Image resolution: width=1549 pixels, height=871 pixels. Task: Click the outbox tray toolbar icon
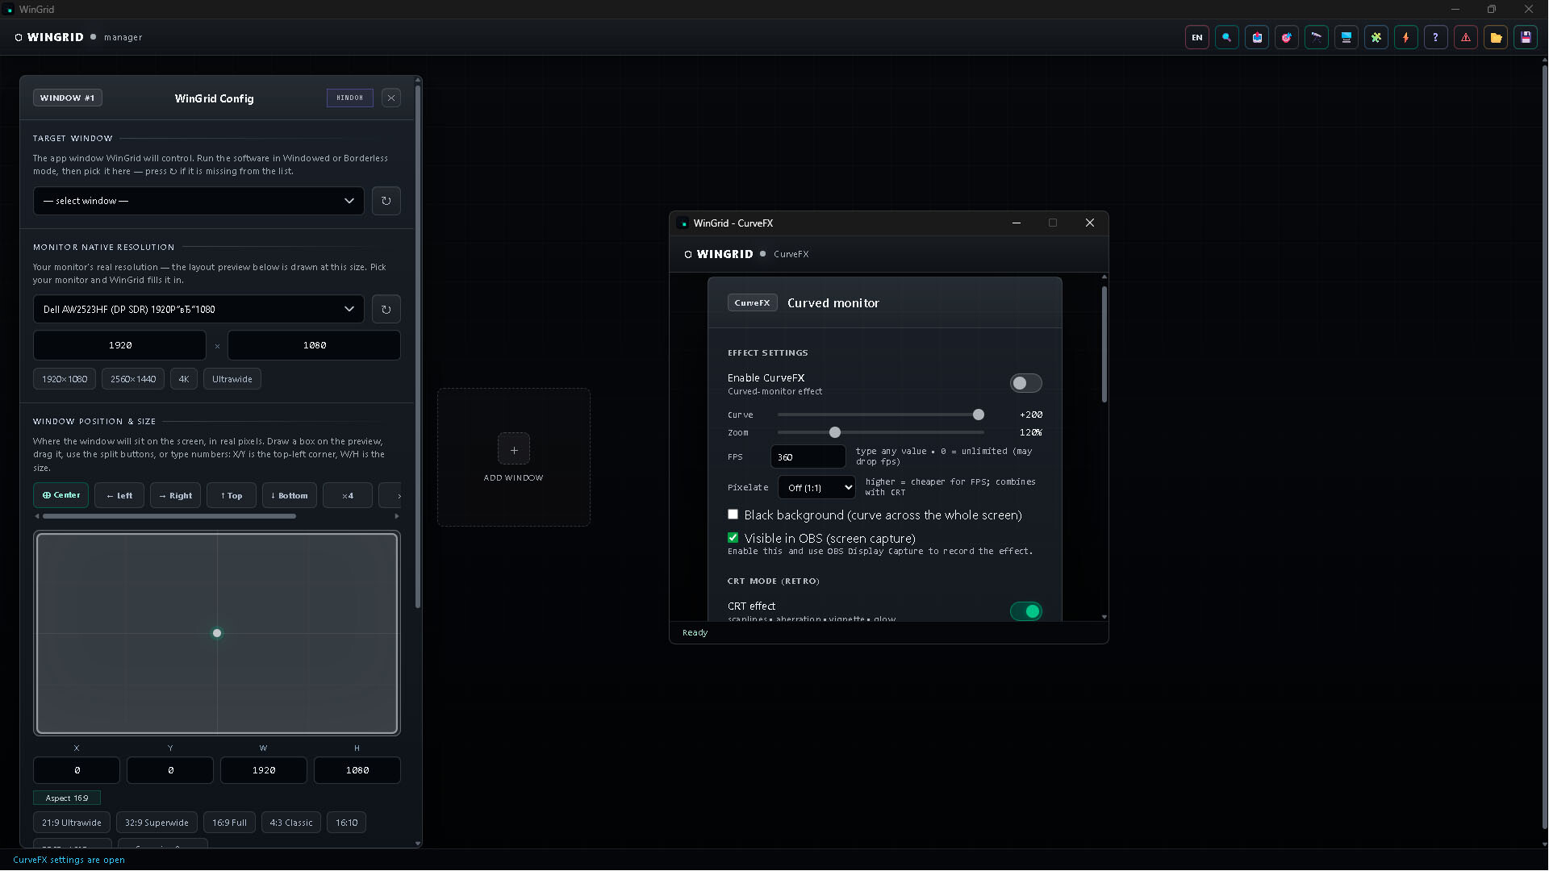pyautogui.click(x=1257, y=37)
